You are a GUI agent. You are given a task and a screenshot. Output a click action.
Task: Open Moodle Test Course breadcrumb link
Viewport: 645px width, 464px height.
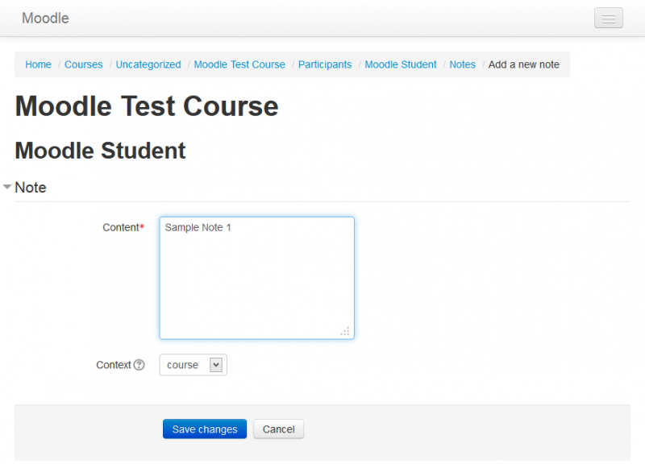coord(239,64)
